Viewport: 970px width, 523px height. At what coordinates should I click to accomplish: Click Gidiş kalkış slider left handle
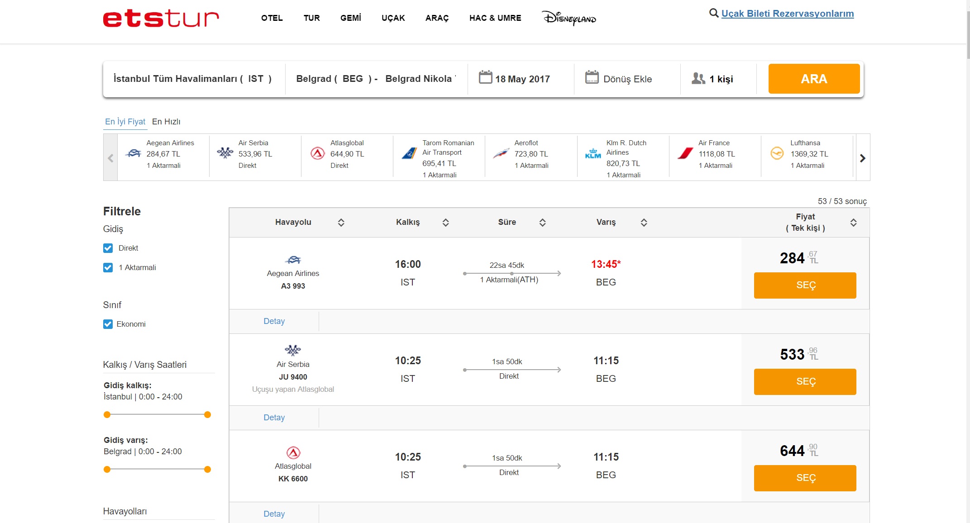point(107,414)
